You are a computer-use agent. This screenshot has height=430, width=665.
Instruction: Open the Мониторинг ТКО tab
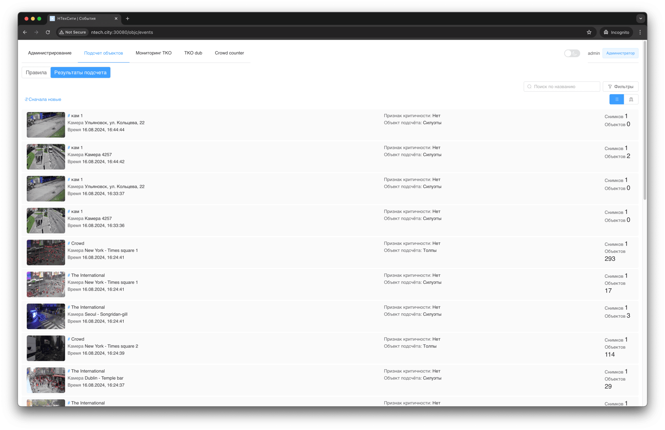(x=153, y=53)
